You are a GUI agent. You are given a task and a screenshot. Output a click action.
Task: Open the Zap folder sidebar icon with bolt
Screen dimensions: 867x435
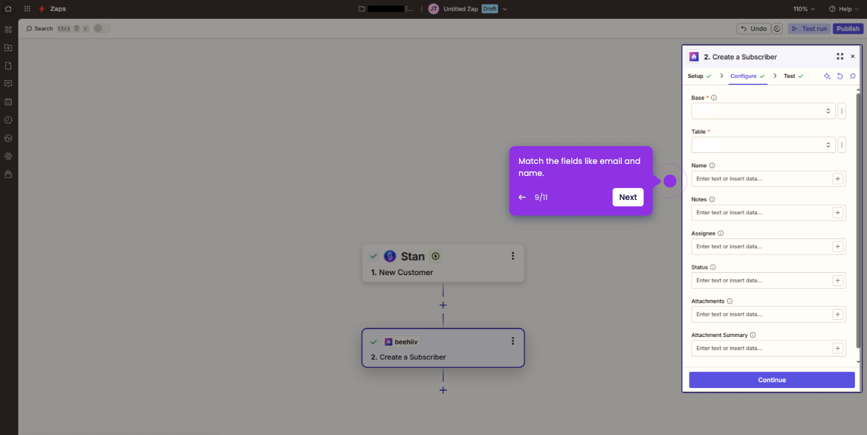click(8, 48)
